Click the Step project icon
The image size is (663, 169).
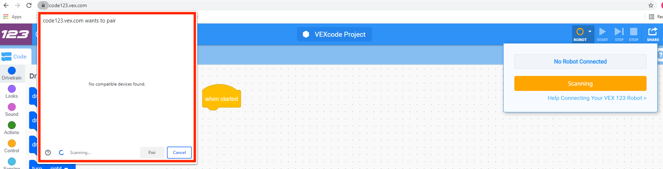[x=619, y=32]
